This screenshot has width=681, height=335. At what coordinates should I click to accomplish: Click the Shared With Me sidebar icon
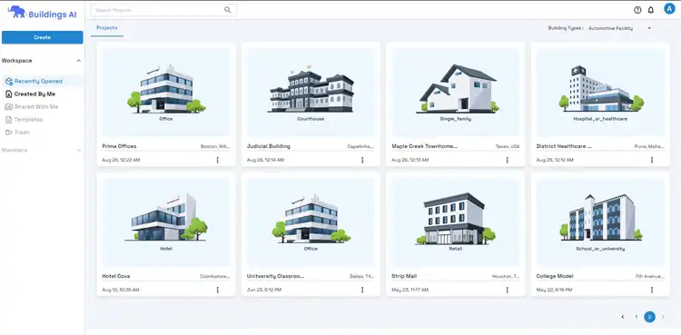pos(9,106)
